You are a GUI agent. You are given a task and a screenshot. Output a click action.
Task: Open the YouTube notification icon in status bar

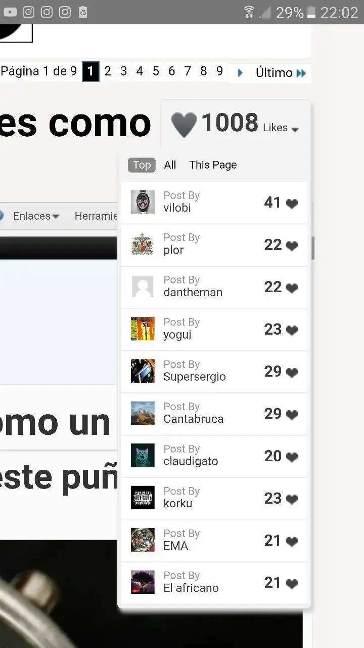[10, 12]
